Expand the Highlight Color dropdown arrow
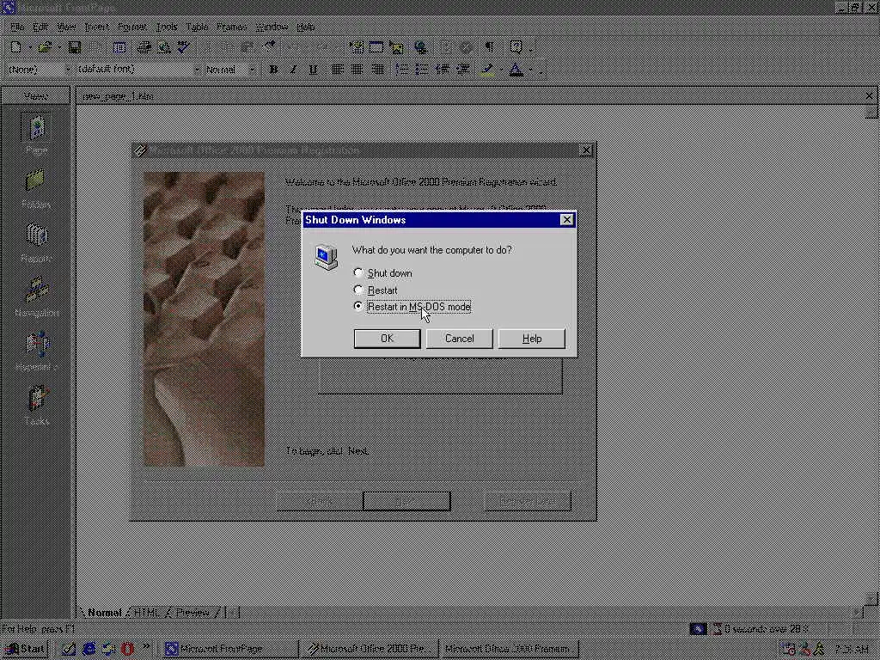 501,70
